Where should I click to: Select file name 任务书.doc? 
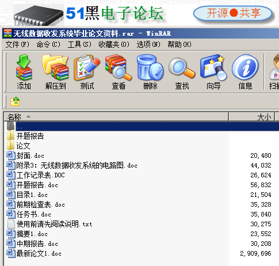[33, 214]
